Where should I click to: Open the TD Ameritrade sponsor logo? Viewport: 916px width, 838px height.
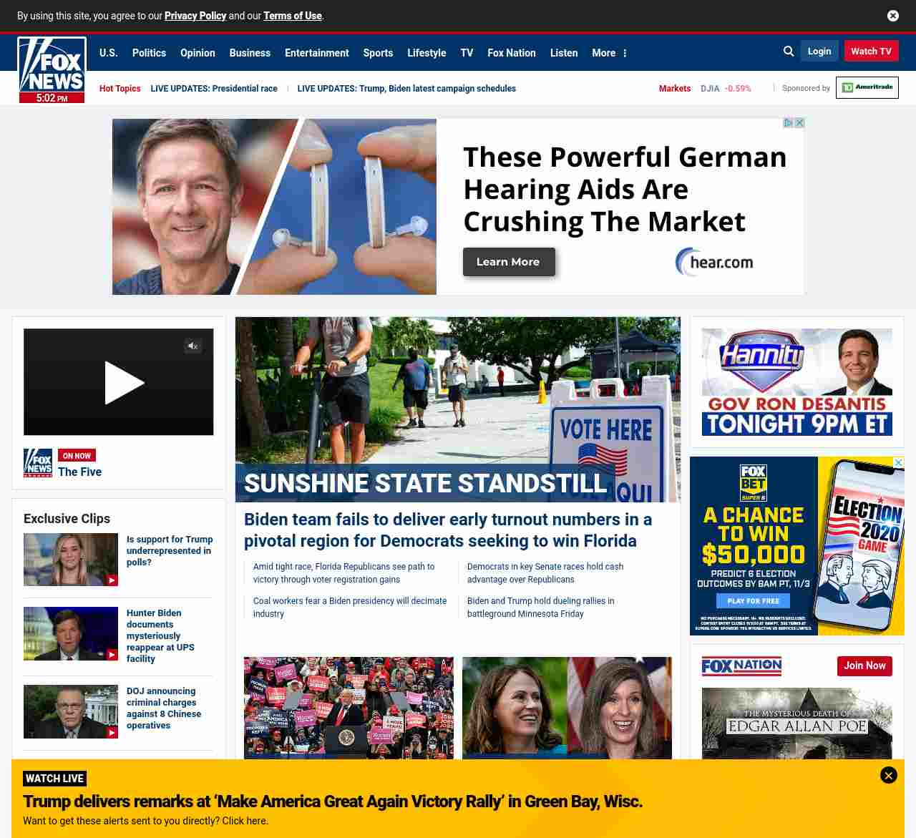click(867, 87)
